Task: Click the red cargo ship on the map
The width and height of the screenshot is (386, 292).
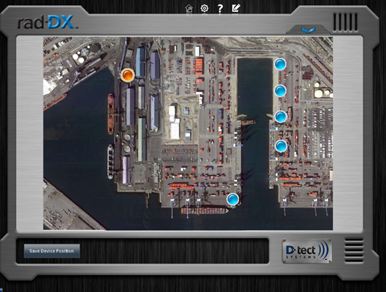Action: [111, 114]
